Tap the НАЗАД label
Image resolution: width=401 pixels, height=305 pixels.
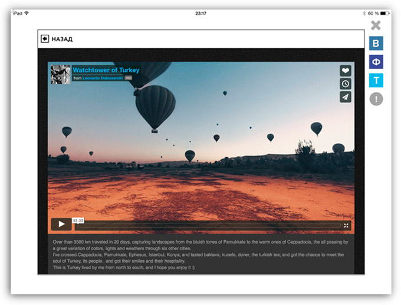[x=62, y=39]
